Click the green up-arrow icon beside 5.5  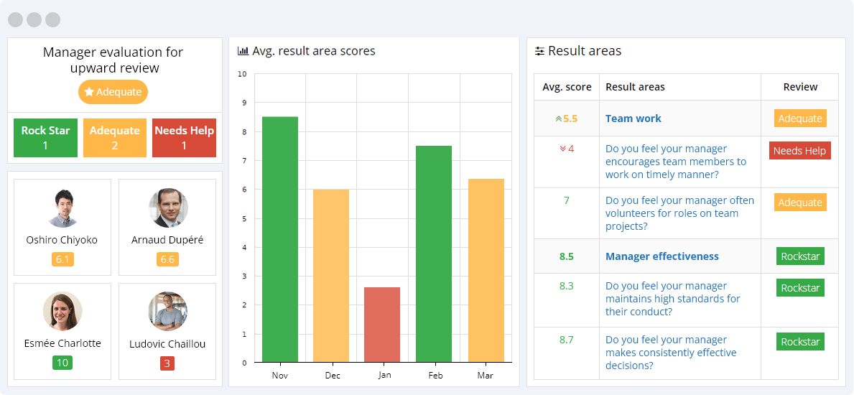(x=558, y=118)
